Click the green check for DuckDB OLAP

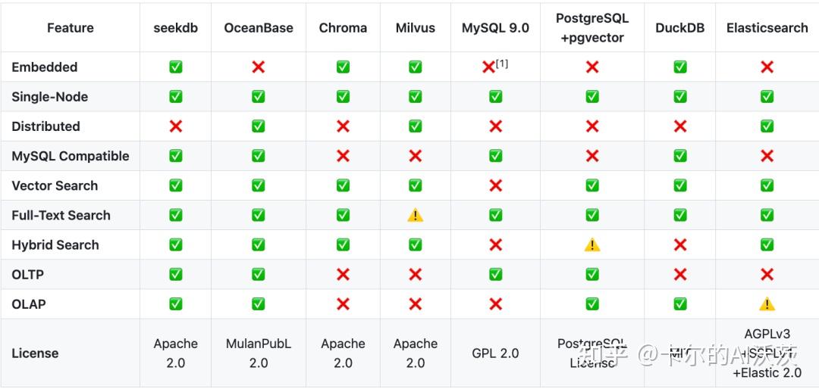tap(680, 304)
